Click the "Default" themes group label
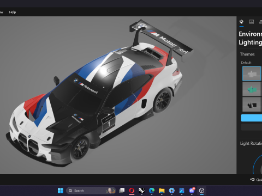 tap(246, 63)
